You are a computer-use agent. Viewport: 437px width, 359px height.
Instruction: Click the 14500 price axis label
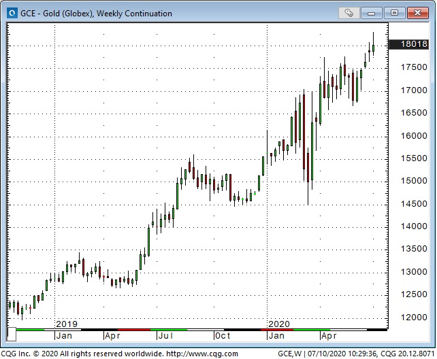coord(414,204)
